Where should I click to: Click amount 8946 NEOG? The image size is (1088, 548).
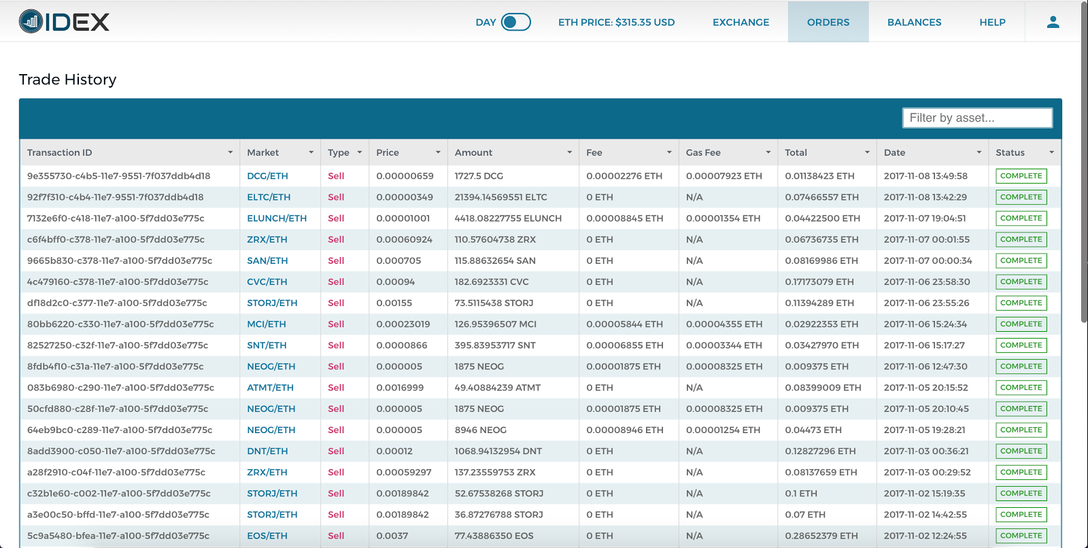pos(480,430)
